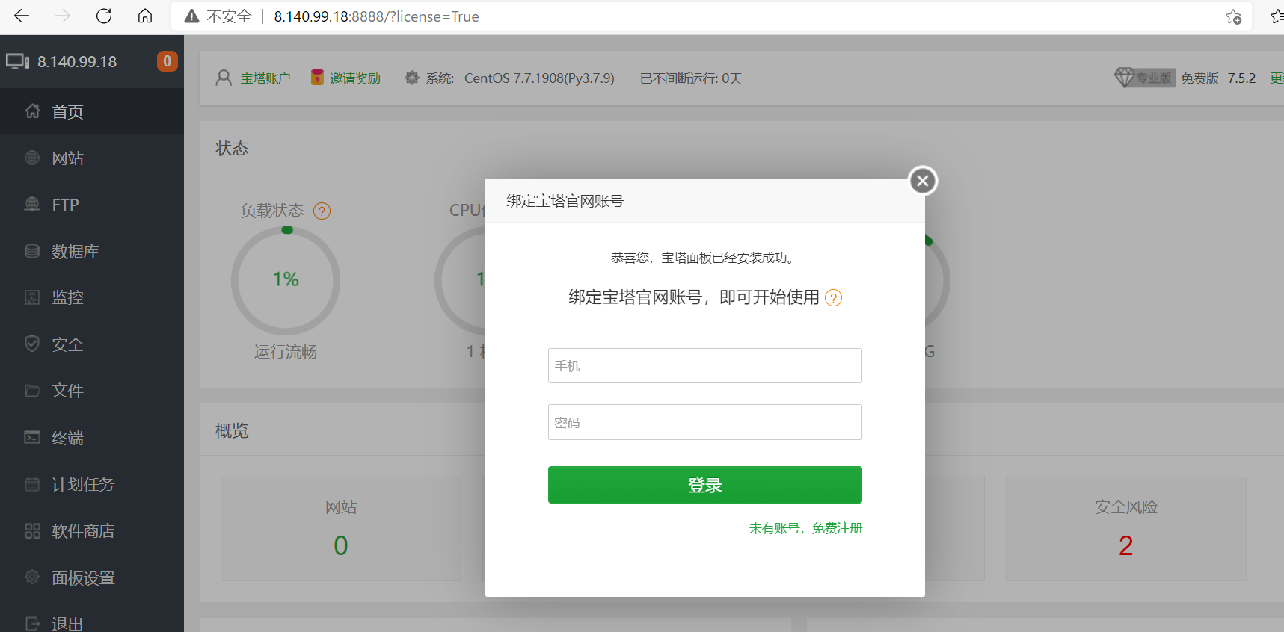Screen dimensions: 1284x632
Task: Click the server monitor icon in sidebar header
Action: [17, 61]
